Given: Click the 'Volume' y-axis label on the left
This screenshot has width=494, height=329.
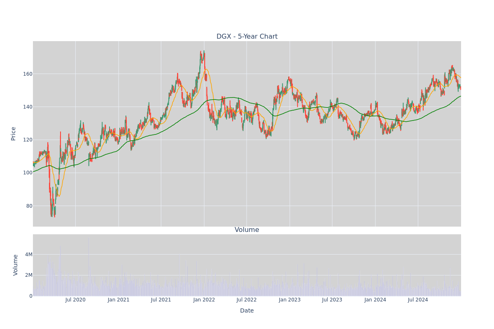Looking at the screenshot, I should (16, 265).
